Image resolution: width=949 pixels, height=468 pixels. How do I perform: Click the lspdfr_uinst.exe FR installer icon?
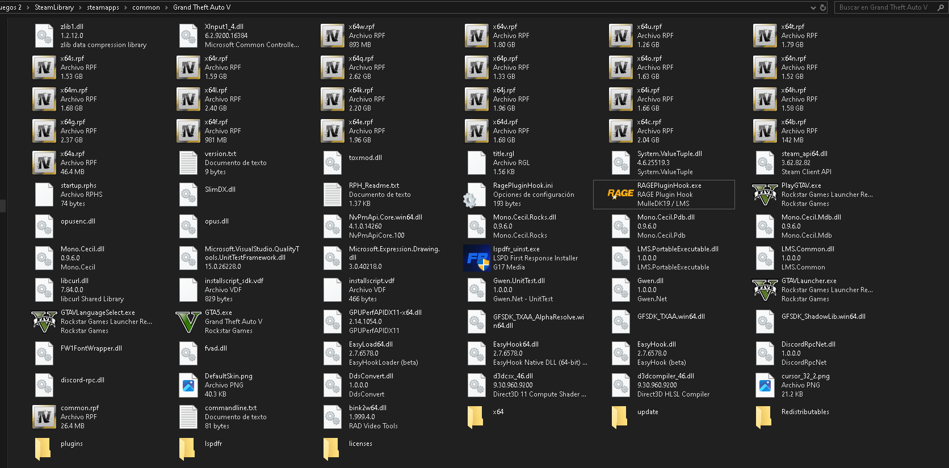[476, 258]
